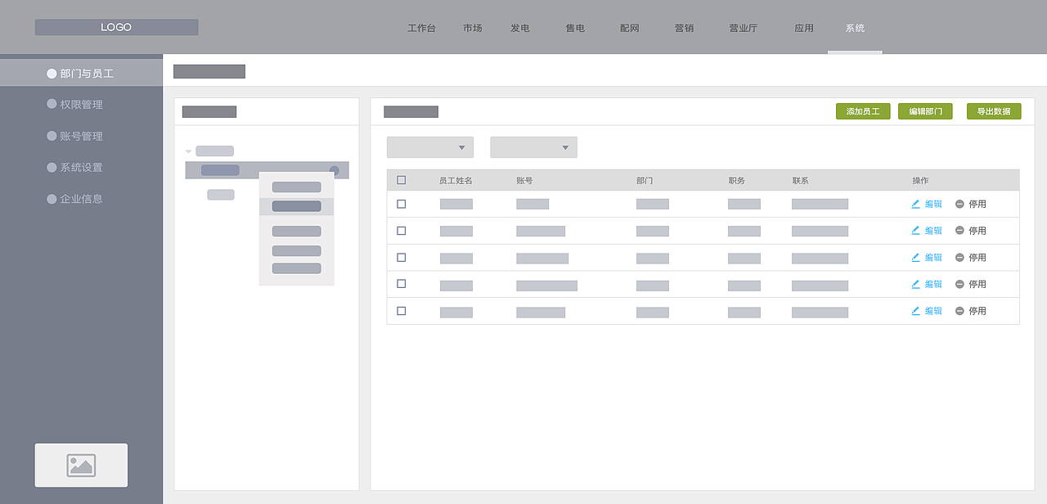The width and height of the screenshot is (1047, 504).
Task: Choose the first item in the popup menu
Action: coord(296,187)
